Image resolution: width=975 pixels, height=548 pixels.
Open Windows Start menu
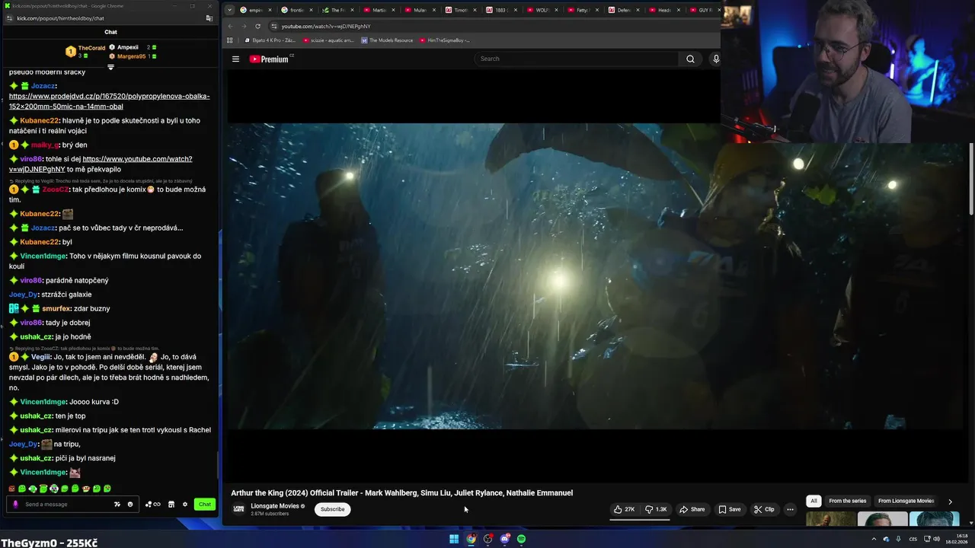point(454,539)
